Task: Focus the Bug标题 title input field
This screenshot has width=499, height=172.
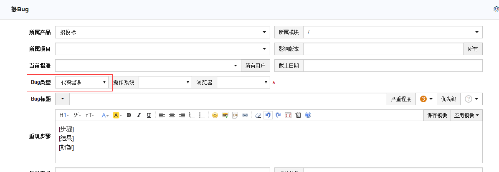Action: tap(228, 99)
